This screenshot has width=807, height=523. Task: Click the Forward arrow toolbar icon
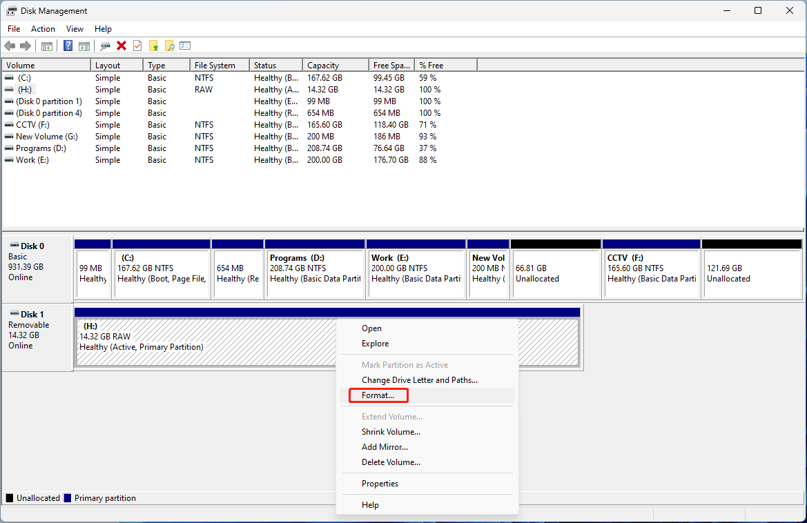click(26, 46)
